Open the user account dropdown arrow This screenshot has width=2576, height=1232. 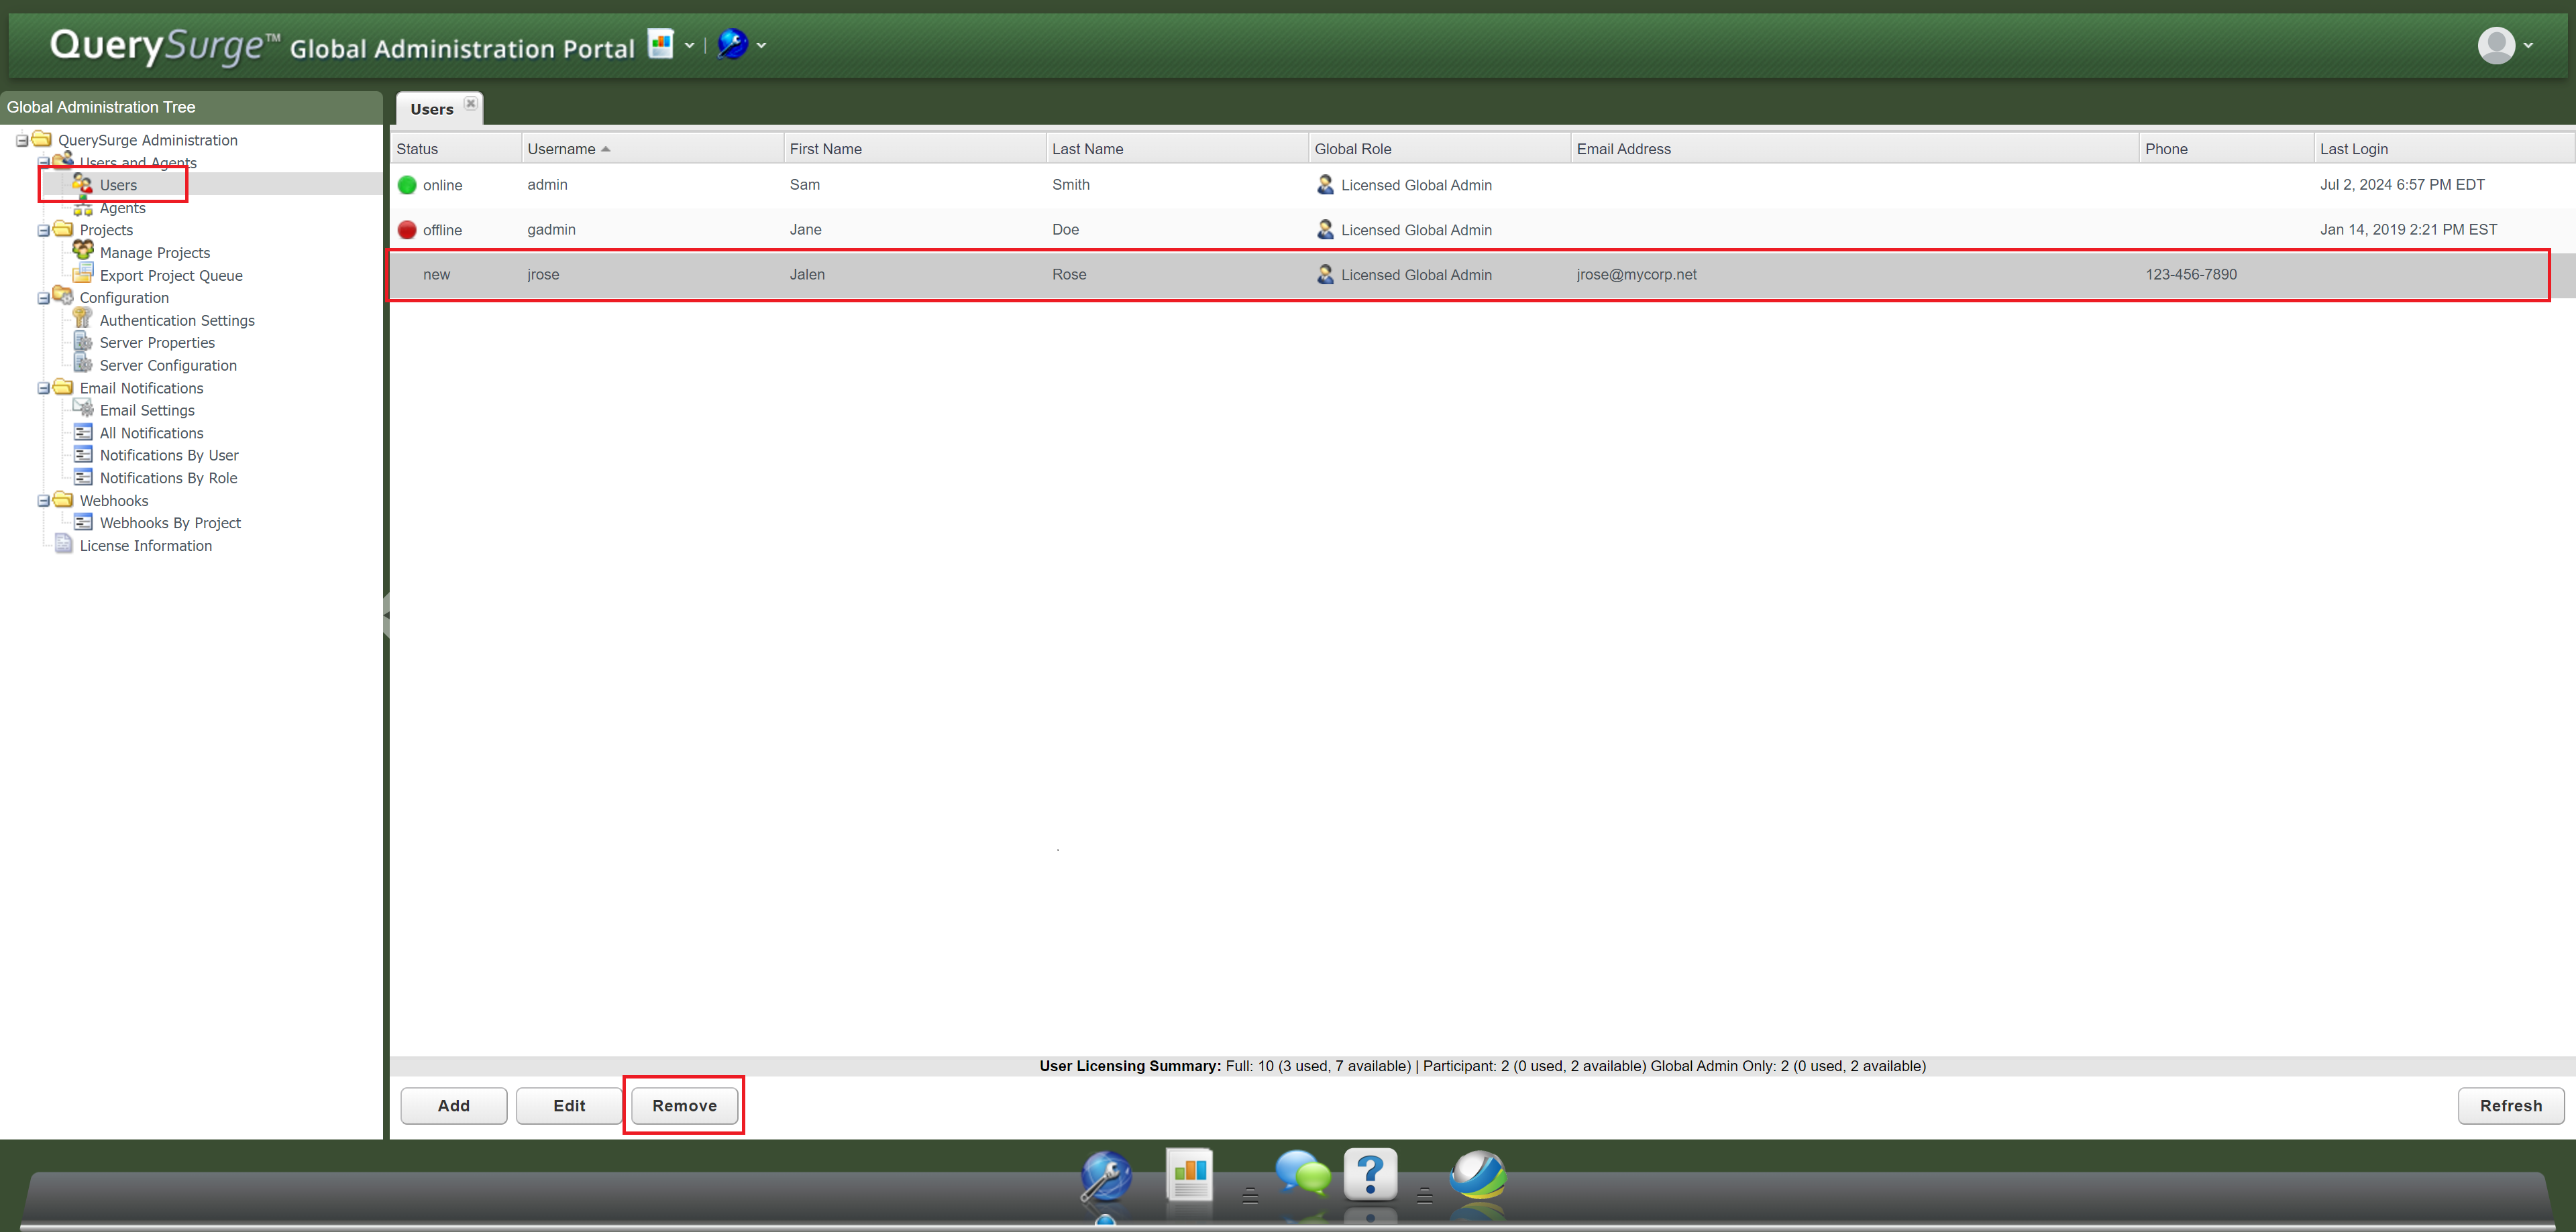[2528, 45]
